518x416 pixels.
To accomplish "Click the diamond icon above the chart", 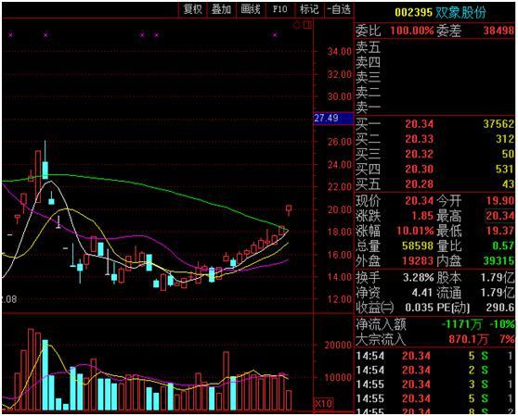I will pyautogui.click(x=297, y=25).
